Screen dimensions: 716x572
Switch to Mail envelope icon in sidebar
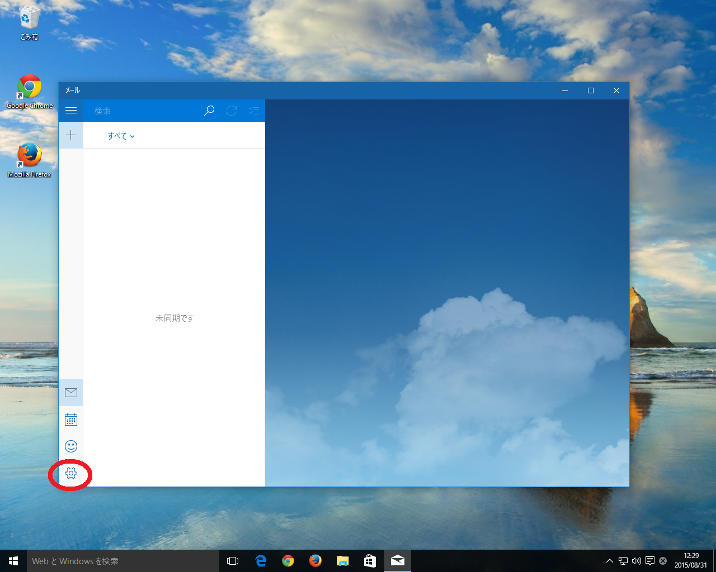[x=71, y=393]
